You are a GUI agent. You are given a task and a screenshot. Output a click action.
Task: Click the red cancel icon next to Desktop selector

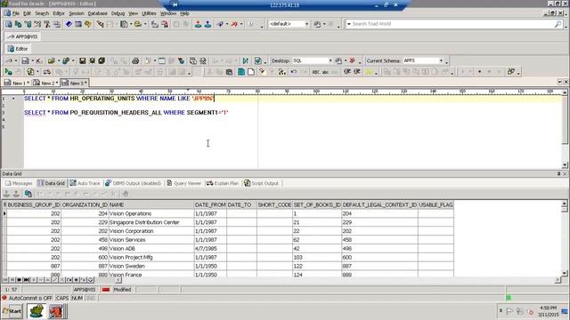(x=352, y=60)
